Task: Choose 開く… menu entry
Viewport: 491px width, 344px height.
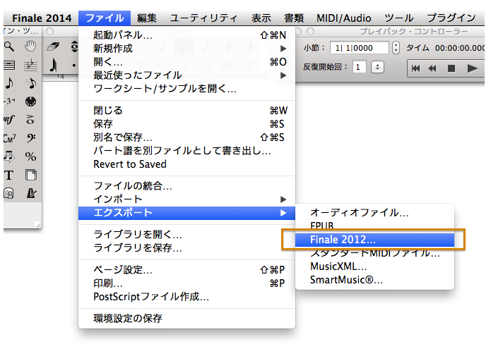Action: (187, 62)
